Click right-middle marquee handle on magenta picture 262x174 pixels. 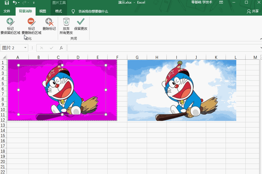[106, 90]
